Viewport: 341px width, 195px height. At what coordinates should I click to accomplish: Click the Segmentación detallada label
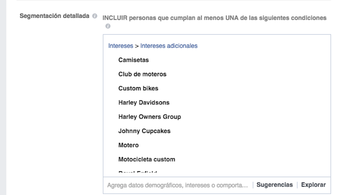[x=54, y=16]
